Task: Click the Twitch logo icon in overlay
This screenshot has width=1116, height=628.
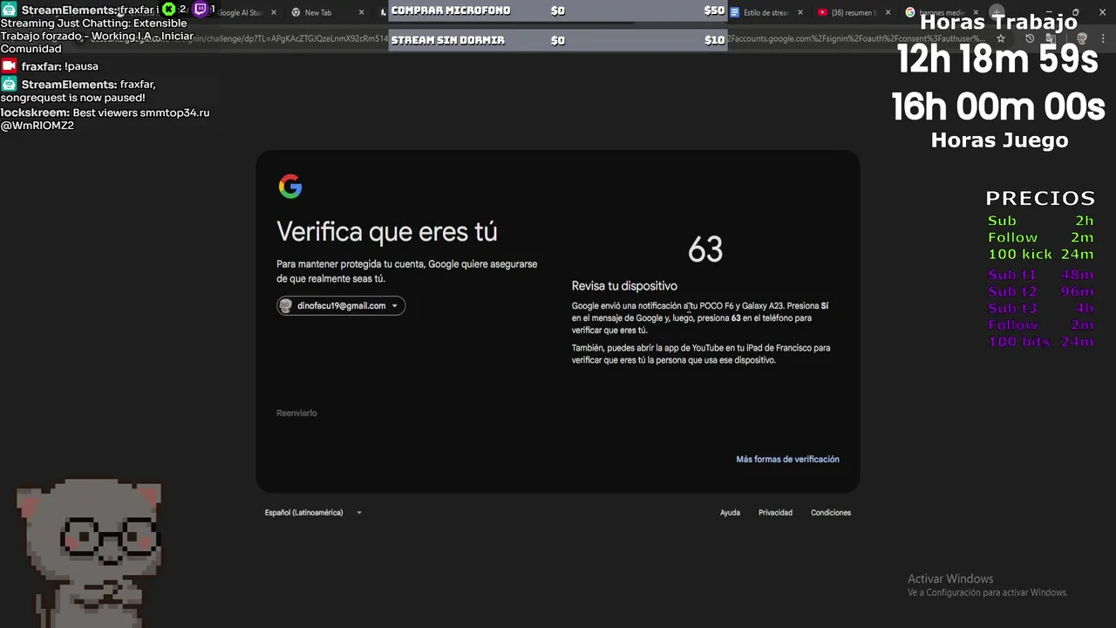Action: pyautogui.click(x=201, y=10)
